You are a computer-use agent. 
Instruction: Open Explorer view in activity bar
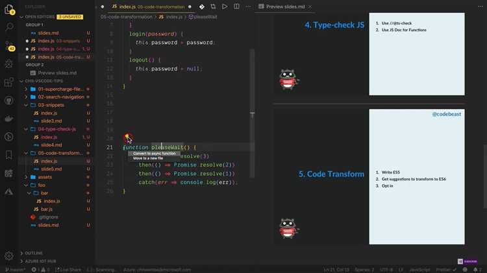click(9, 10)
